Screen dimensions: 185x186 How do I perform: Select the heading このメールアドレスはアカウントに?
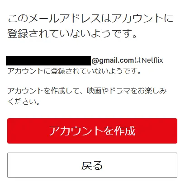[90, 19]
